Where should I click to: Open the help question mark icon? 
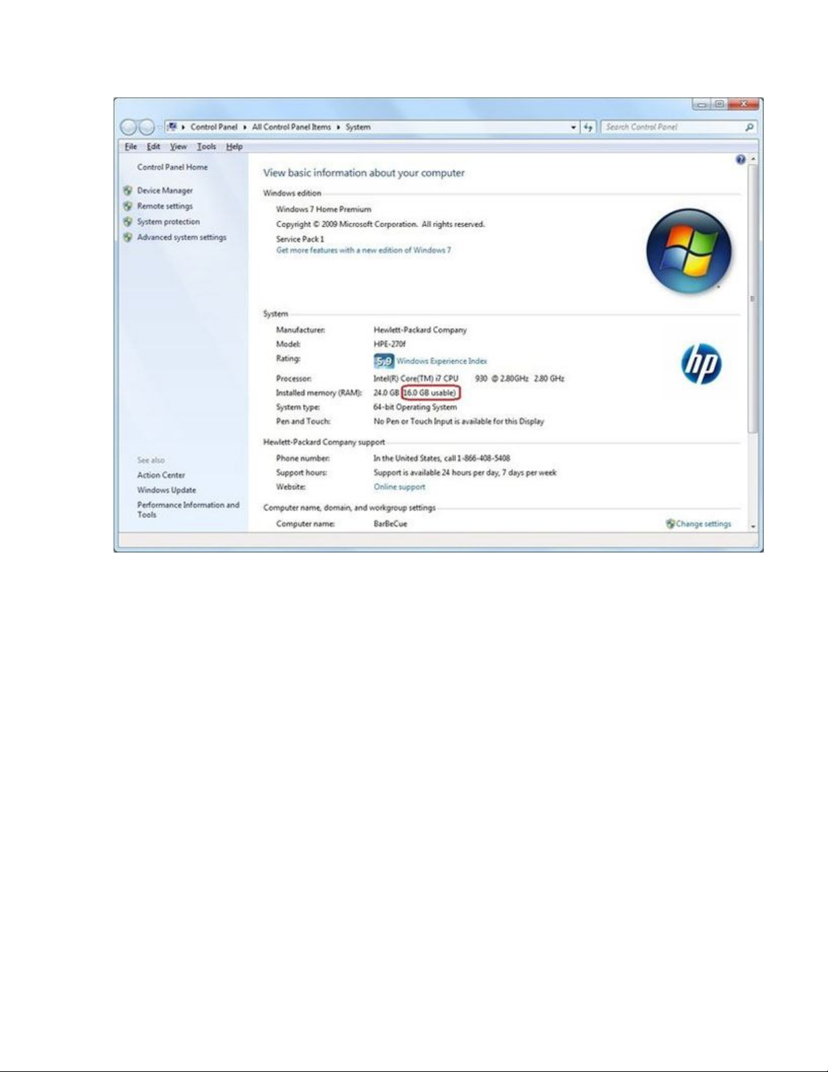pyautogui.click(x=741, y=160)
